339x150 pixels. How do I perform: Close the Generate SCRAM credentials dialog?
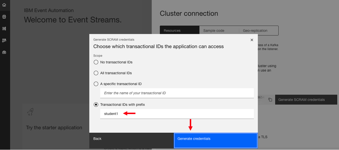point(252,40)
